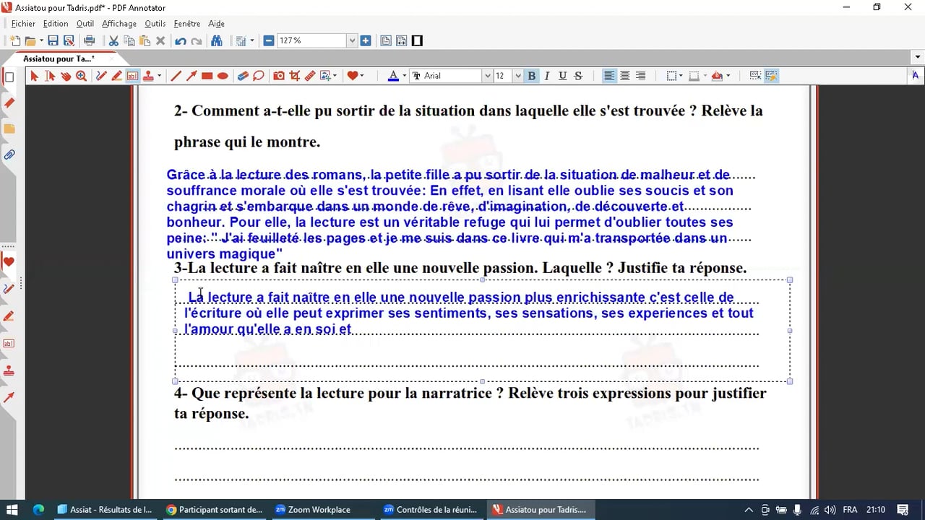Align text right

coord(640,76)
